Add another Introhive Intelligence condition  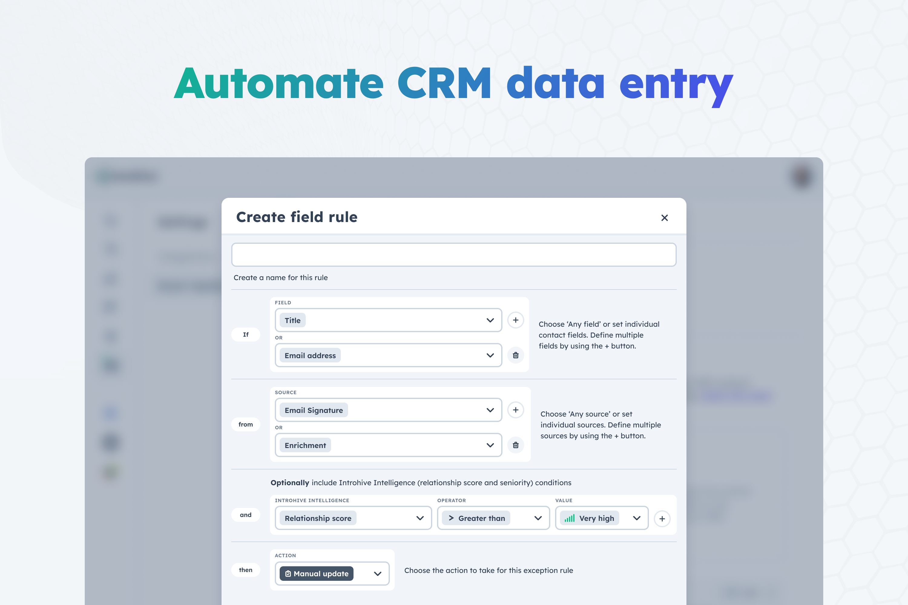pos(662,518)
